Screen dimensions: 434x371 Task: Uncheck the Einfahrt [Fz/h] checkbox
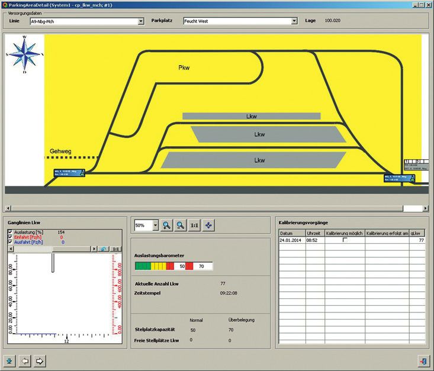coord(9,237)
